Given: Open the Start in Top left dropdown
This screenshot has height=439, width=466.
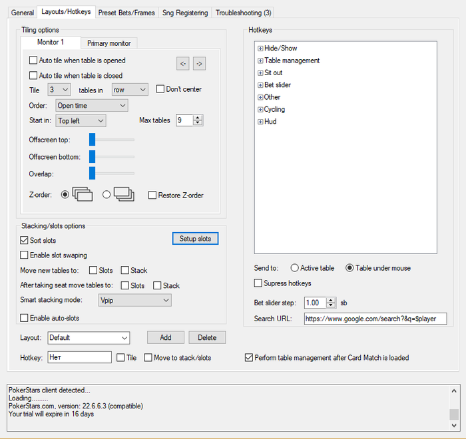Looking at the screenshot, I should [81, 120].
